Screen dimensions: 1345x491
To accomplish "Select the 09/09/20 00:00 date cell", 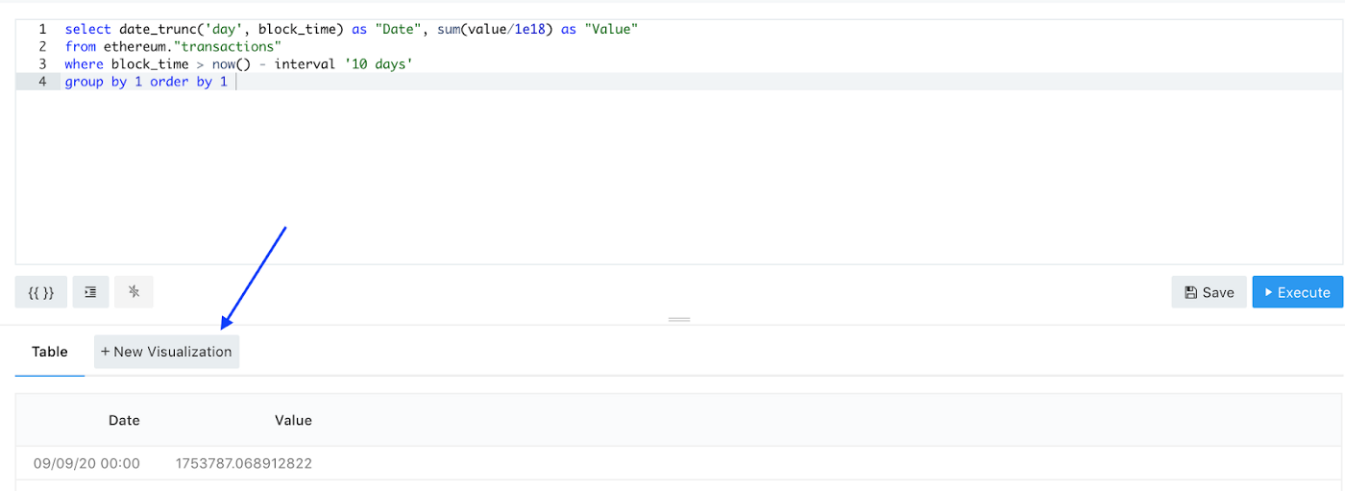I will (86, 463).
